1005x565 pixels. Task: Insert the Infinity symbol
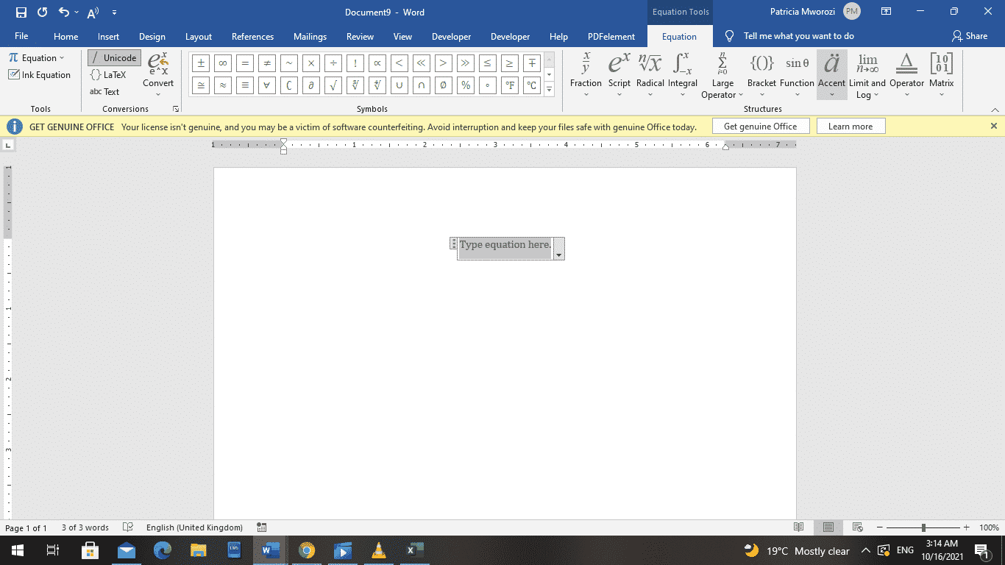[x=222, y=63]
